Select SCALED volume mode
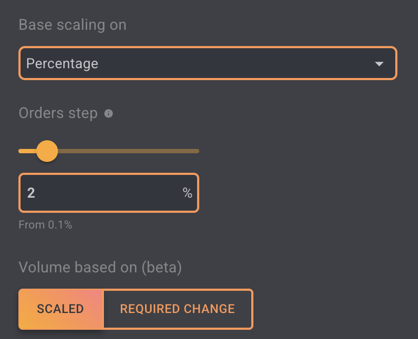The width and height of the screenshot is (418, 339). pos(61,309)
